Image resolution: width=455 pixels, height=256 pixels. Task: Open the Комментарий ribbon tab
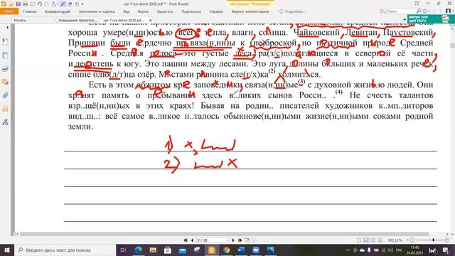click(58, 11)
